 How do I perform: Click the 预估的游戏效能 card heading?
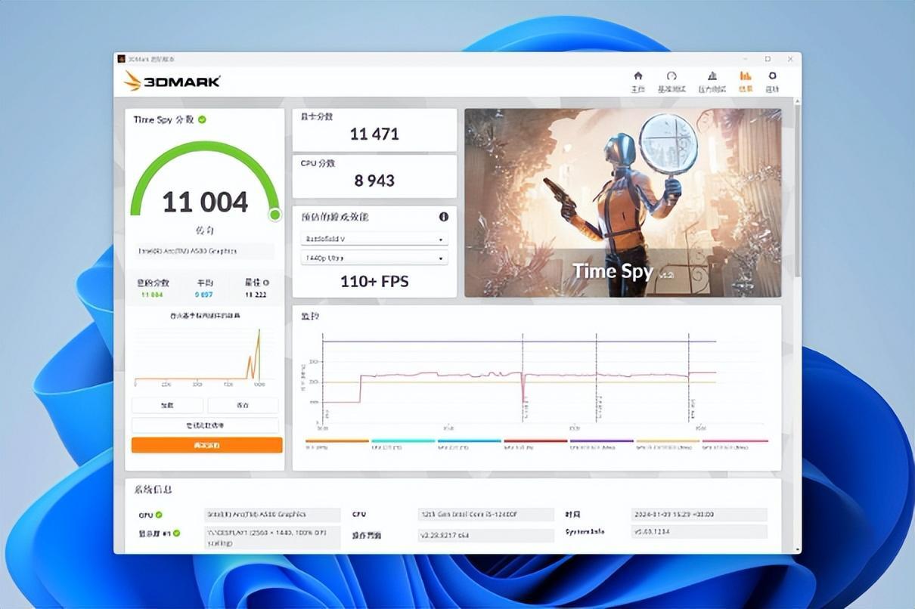(334, 217)
